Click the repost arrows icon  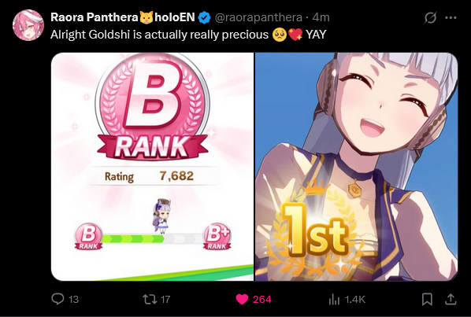(x=150, y=299)
